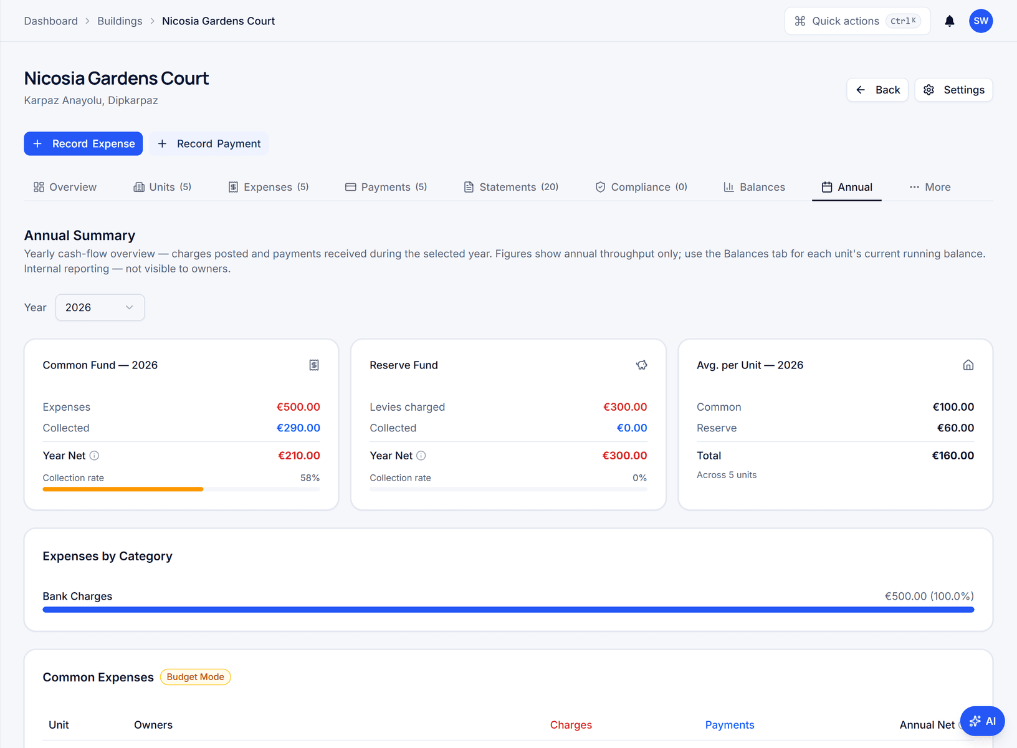Click the €210.00 Year Net value
1017x748 pixels.
[x=299, y=456]
